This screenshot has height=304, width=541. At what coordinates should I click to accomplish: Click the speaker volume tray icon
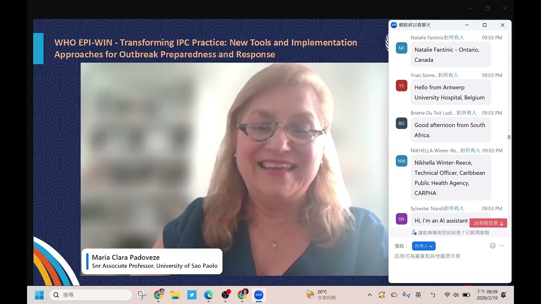[x=456, y=295]
